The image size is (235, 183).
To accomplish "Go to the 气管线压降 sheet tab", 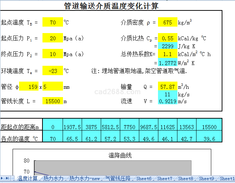I will point(118,178).
